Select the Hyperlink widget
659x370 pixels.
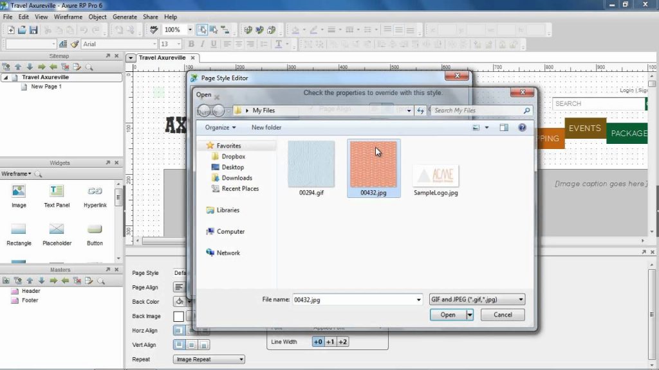pos(95,196)
